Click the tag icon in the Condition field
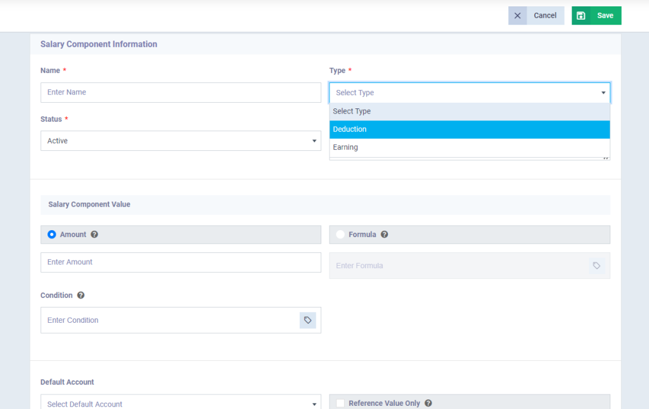Image resolution: width=649 pixels, height=409 pixels. (308, 320)
